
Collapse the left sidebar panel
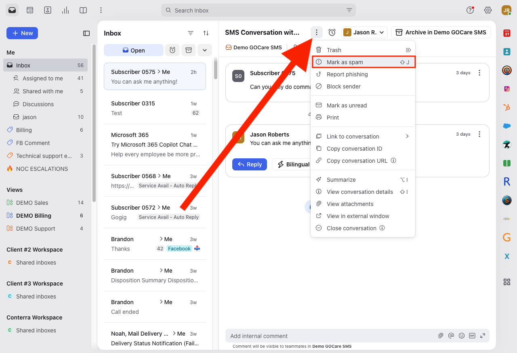click(x=86, y=33)
